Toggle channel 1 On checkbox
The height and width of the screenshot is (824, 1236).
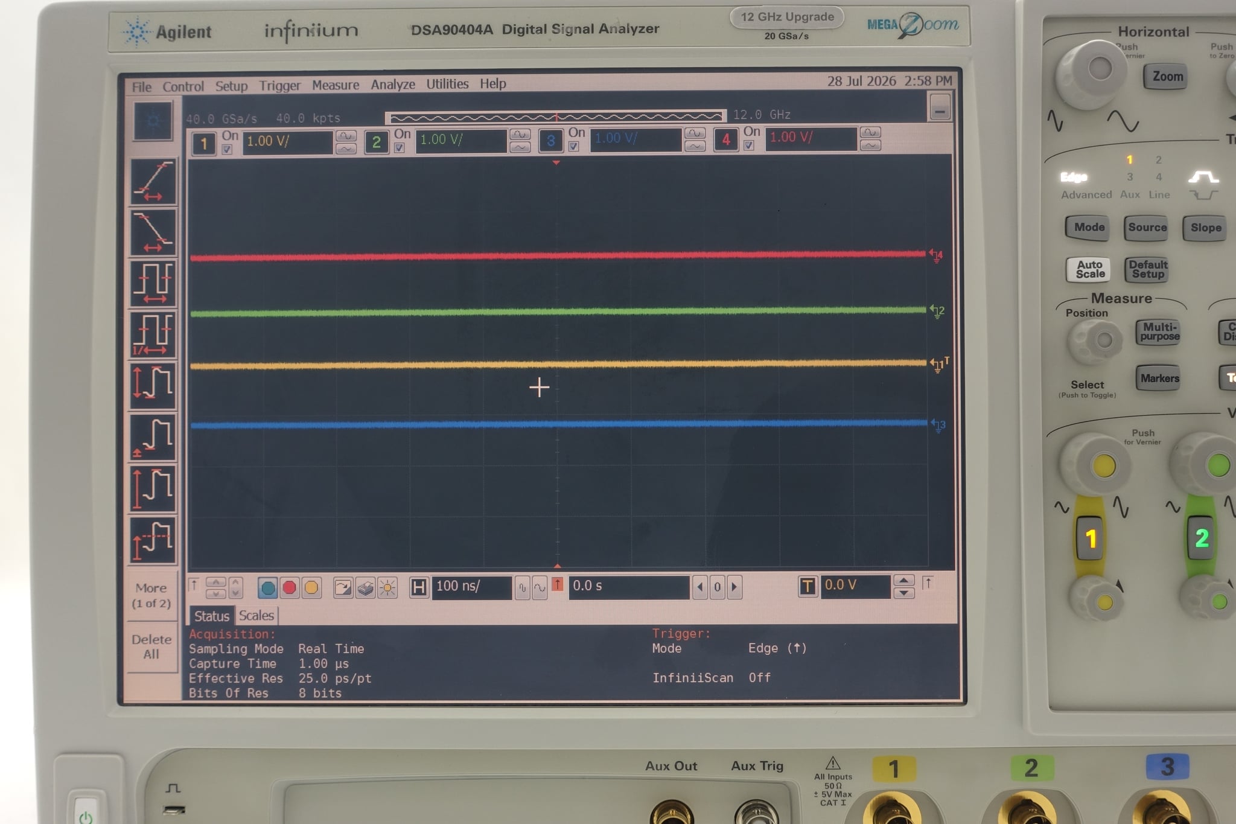[x=227, y=149]
